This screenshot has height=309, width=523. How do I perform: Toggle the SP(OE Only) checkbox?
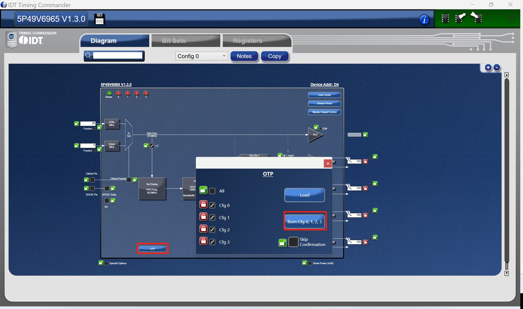(107, 188)
